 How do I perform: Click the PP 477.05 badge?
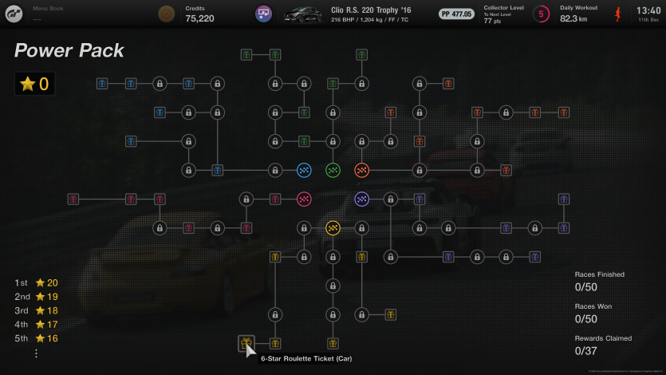click(x=456, y=14)
